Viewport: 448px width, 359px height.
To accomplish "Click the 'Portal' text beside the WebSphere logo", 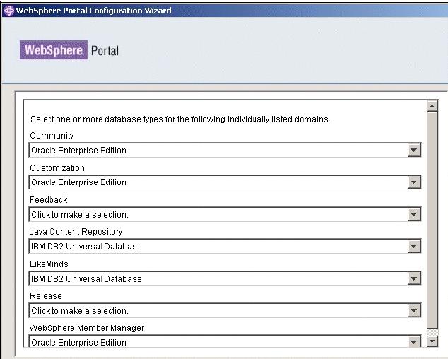I will pyautogui.click(x=105, y=51).
